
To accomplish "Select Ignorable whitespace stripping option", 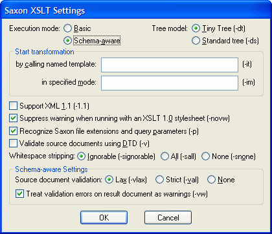I will pos(81,156).
